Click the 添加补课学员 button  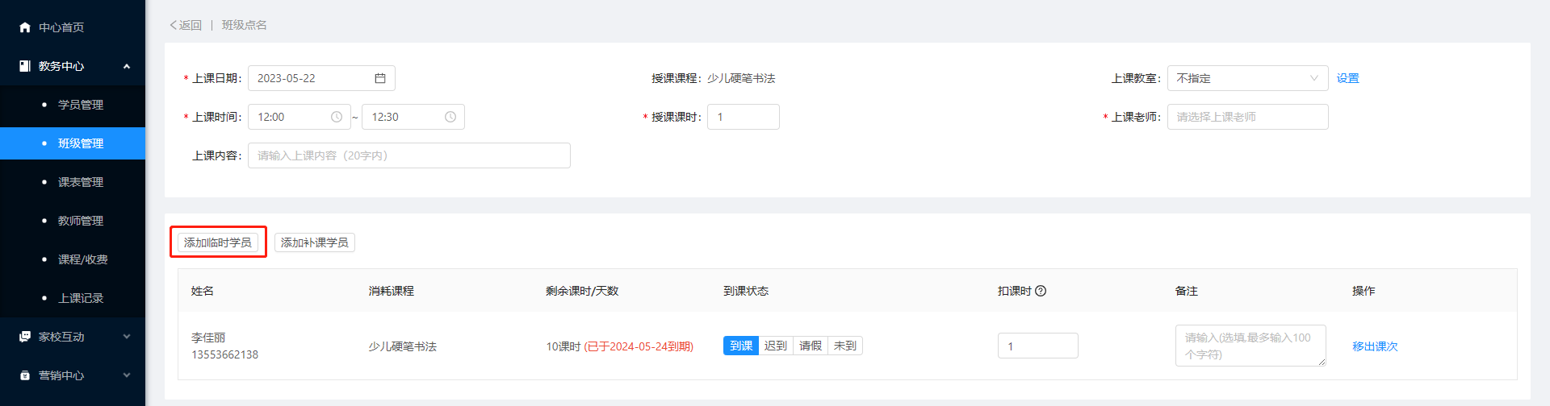pos(315,242)
